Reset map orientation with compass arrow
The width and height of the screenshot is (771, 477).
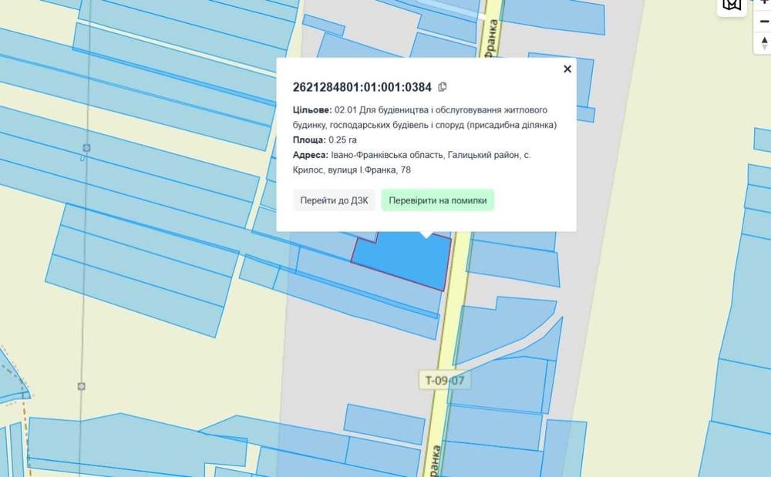coord(763,43)
